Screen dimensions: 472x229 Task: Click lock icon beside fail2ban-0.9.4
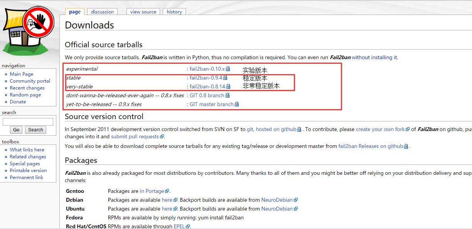click(x=225, y=78)
